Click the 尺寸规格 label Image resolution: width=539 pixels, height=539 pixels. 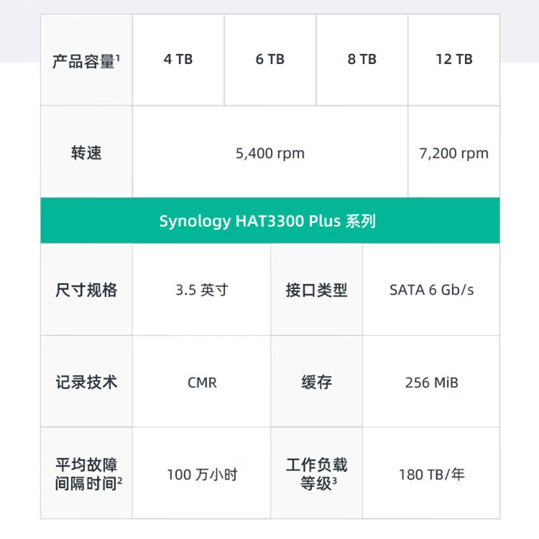tap(86, 290)
